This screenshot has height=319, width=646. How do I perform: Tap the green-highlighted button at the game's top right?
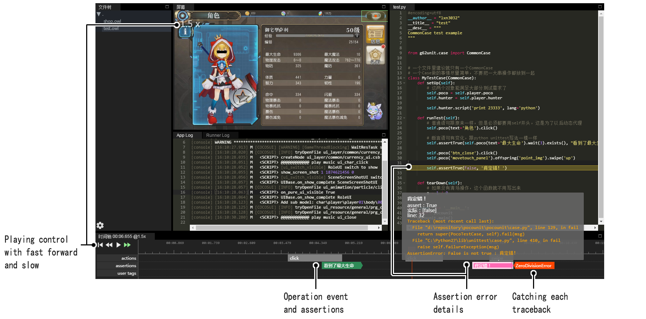click(x=375, y=16)
